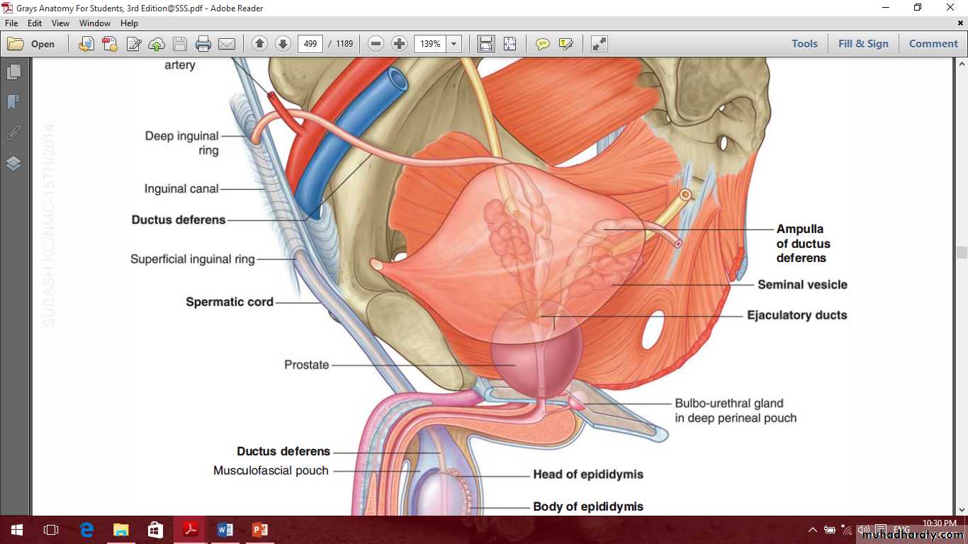Viewport: 968px width, 544px height.
Task: Open the Bookmarks side panel
Action: 13,103
